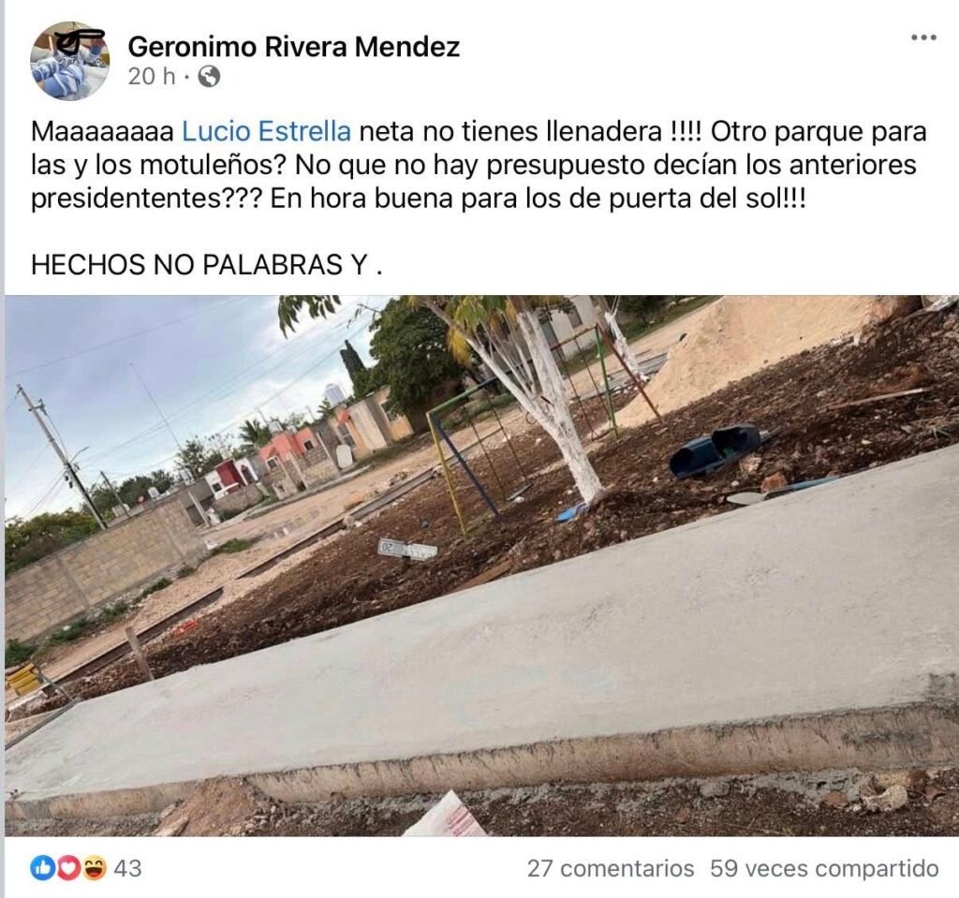Open the three-dot post options menu
The width and height of the screenshot is (959, 898).
point(923,38)
